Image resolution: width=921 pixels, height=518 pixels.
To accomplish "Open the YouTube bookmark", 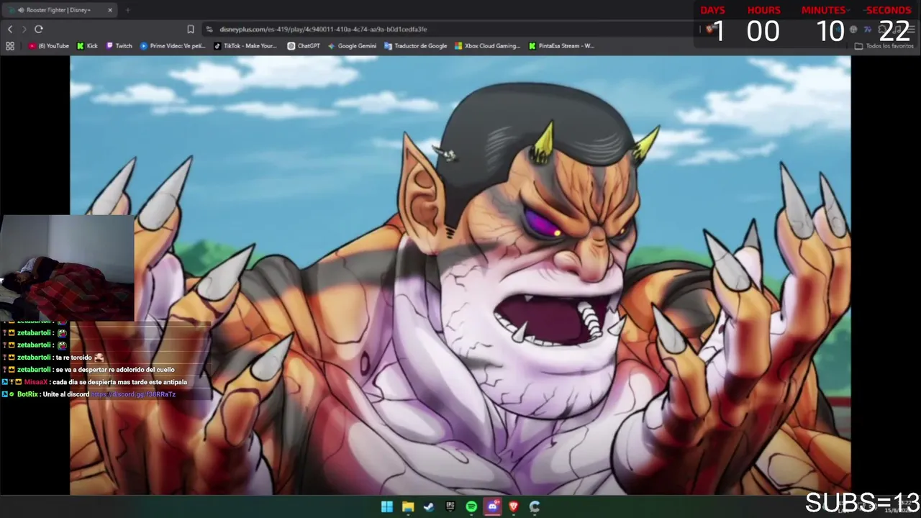I will tap(49, 46).
